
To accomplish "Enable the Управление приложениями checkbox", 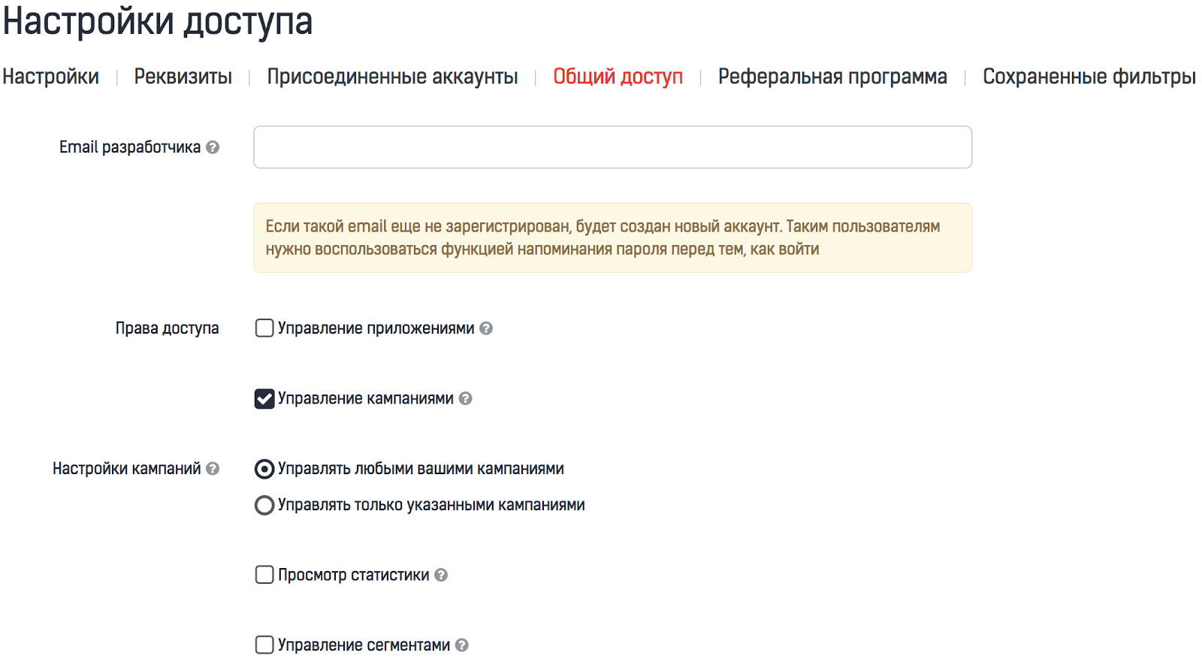I will point(264,328).
